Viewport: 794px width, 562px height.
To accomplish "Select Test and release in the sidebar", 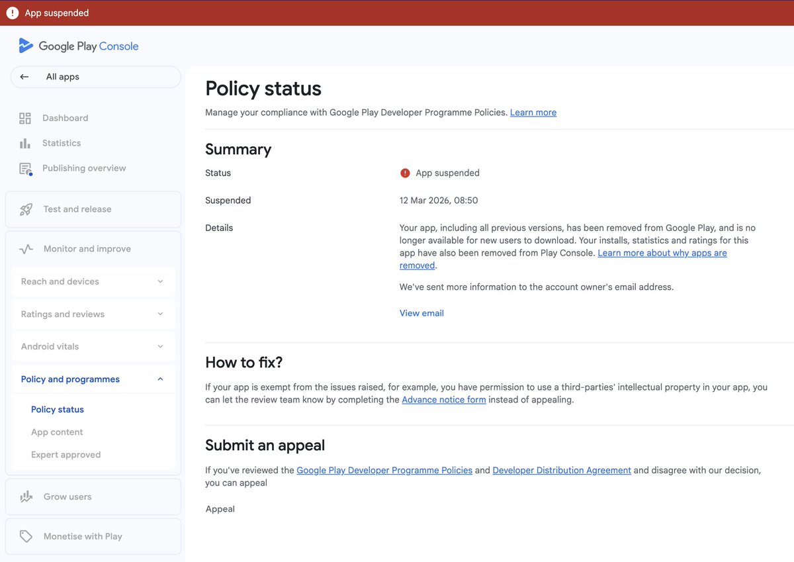I will pos(93,209).
